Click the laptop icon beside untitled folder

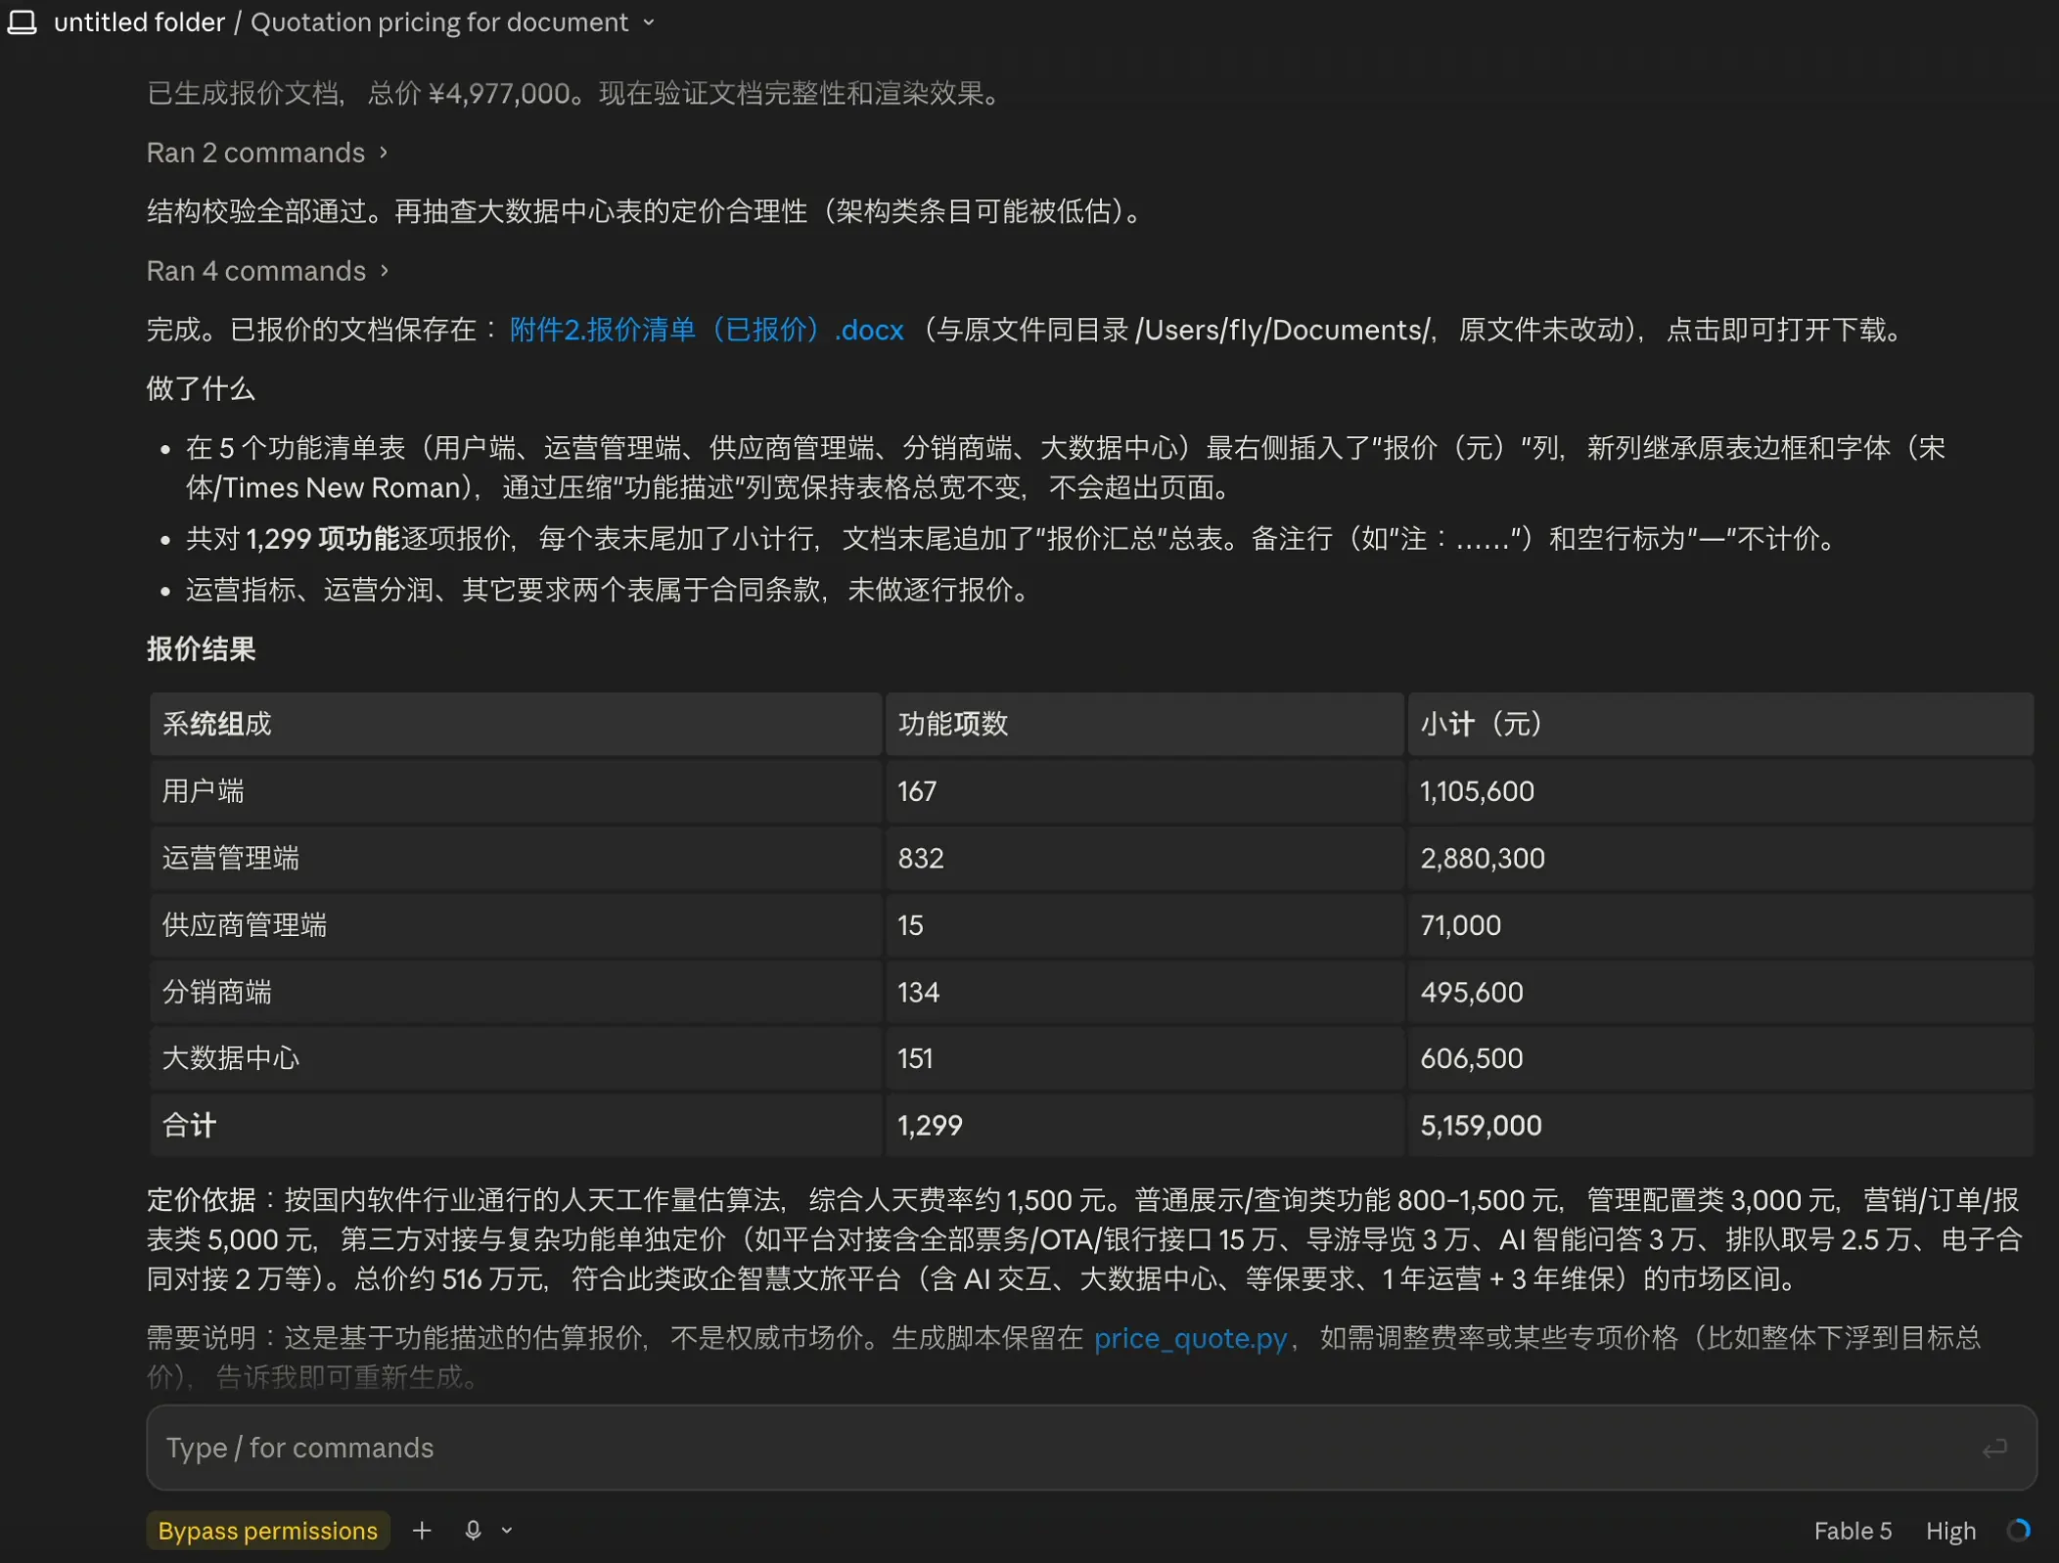pos(23,22)
